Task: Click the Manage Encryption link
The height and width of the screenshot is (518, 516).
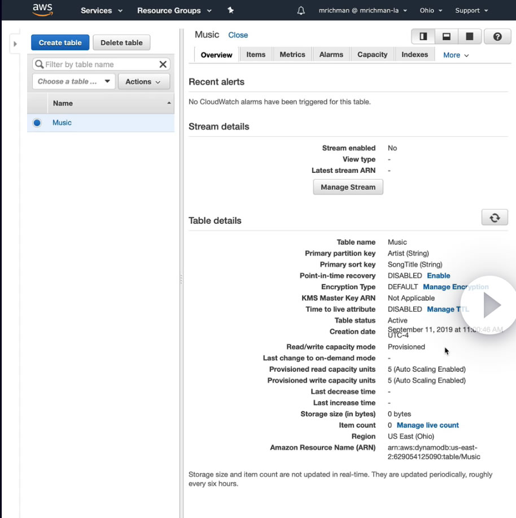Action: (x=456, y=287)
